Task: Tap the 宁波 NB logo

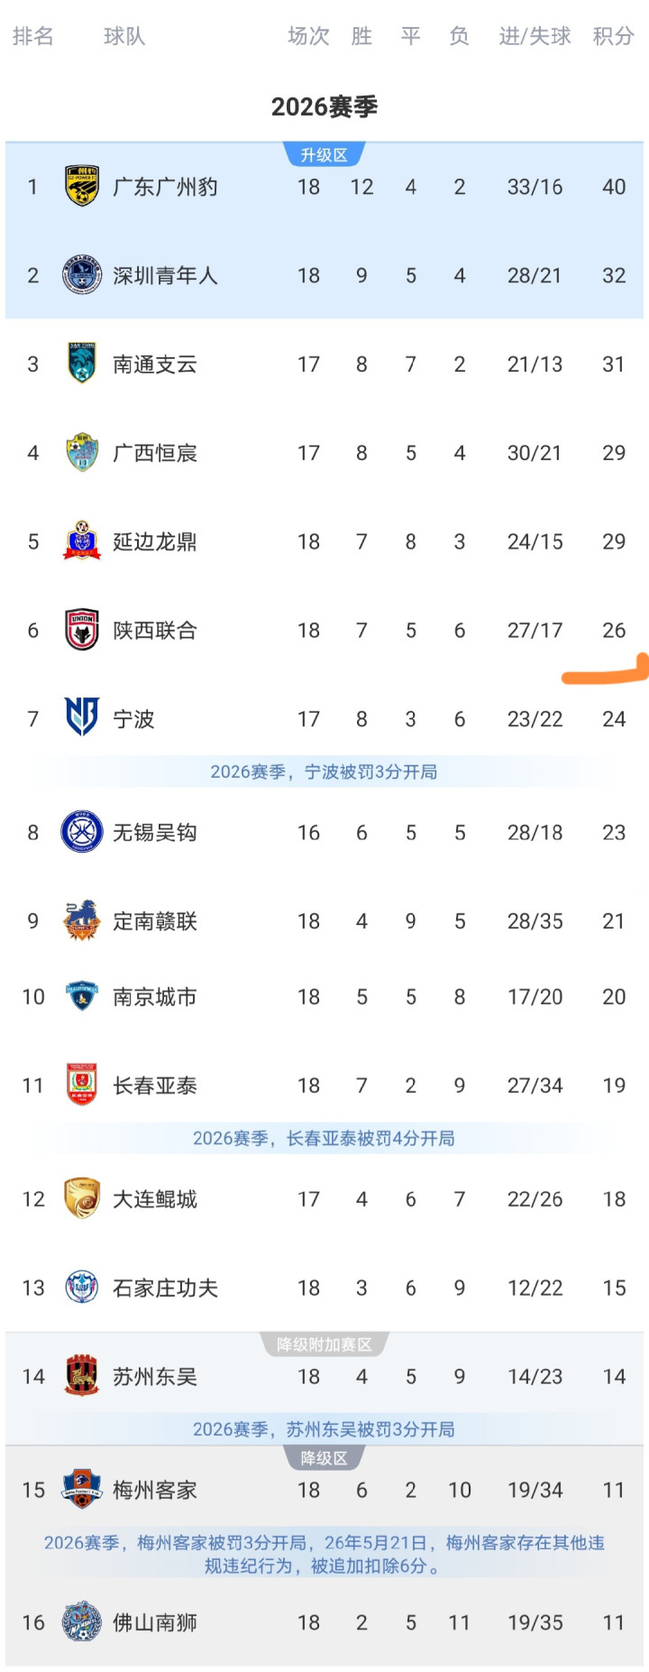Action: (82, 718)
